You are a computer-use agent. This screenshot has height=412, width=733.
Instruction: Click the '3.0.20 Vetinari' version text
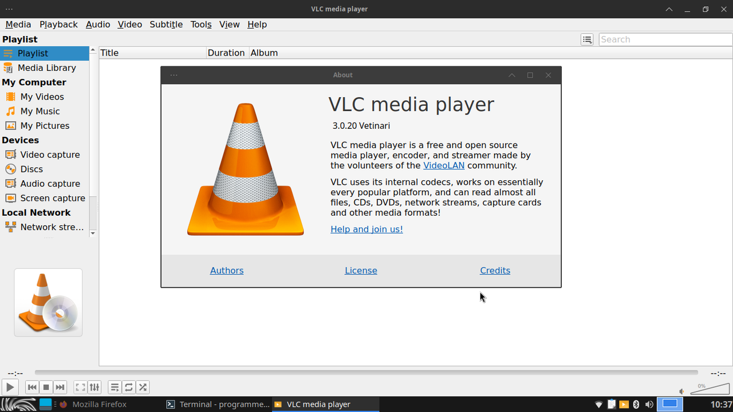point(361,125)
